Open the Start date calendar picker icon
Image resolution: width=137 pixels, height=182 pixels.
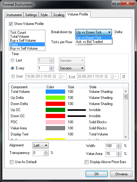tap(62, 76)
